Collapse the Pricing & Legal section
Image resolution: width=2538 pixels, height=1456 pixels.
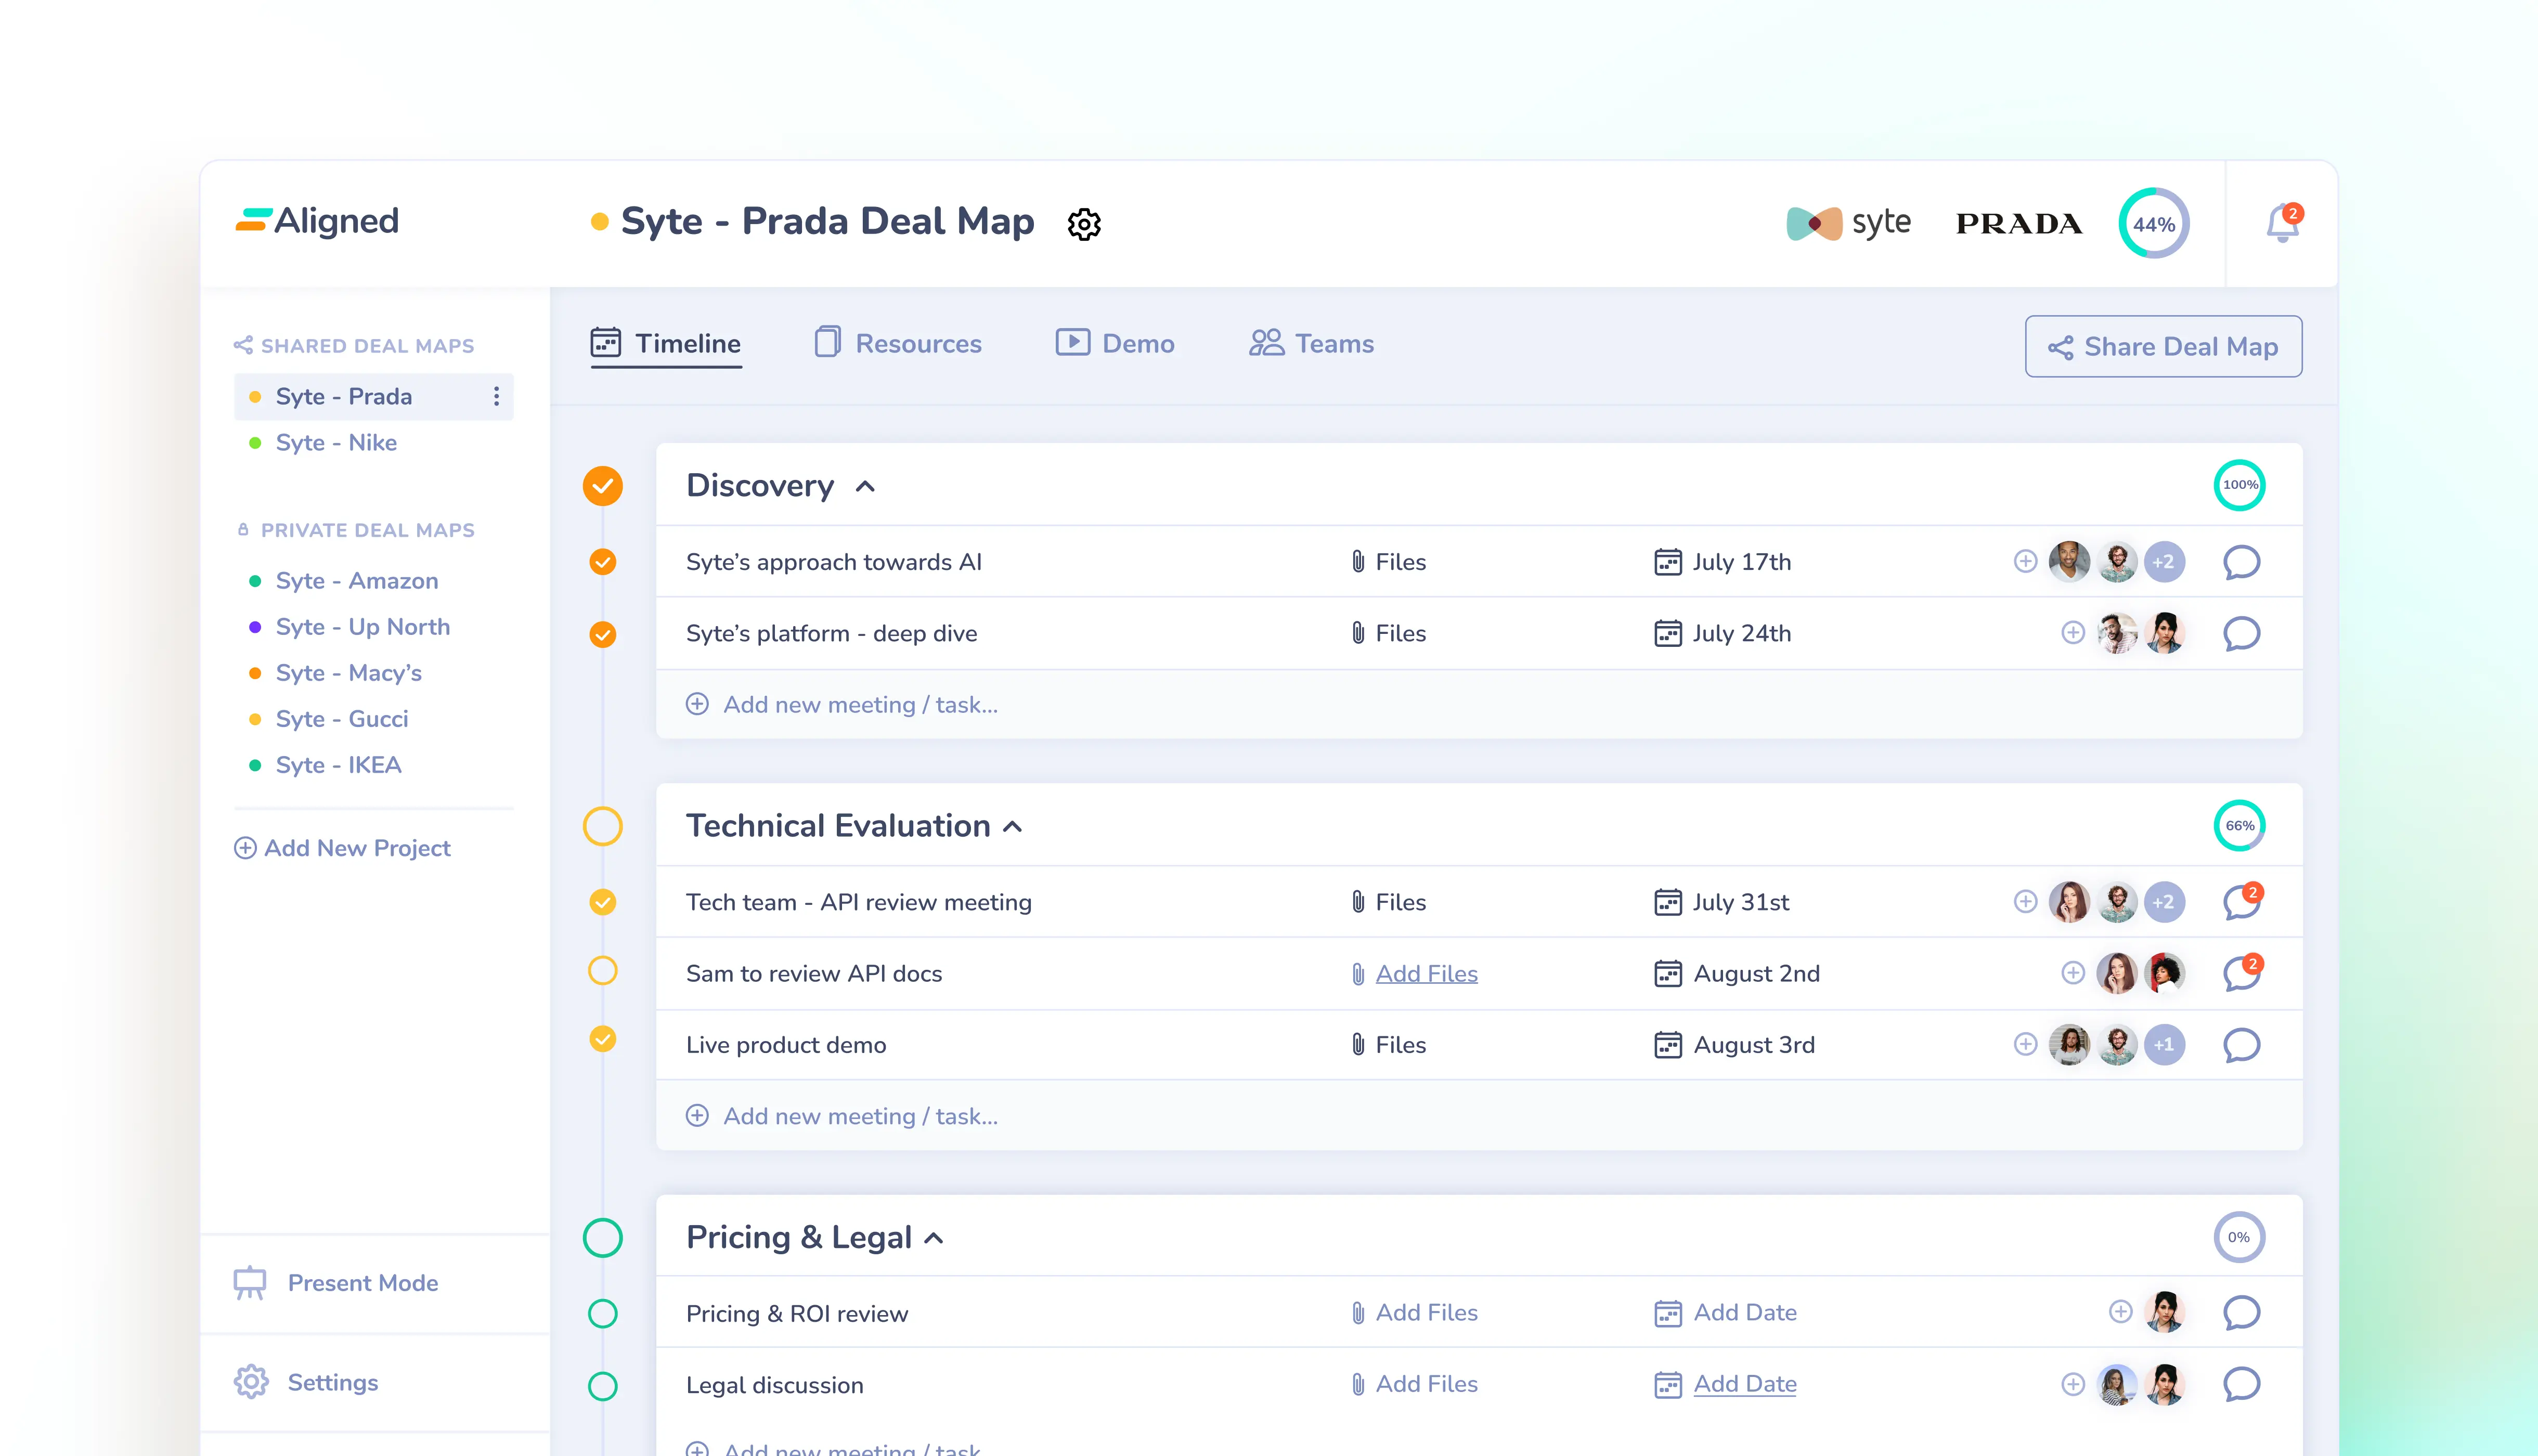click(934, 1239)
